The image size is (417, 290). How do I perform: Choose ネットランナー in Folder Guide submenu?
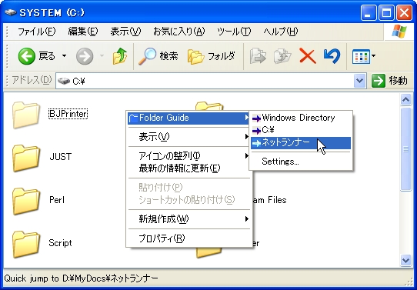(x=301, y=143)
